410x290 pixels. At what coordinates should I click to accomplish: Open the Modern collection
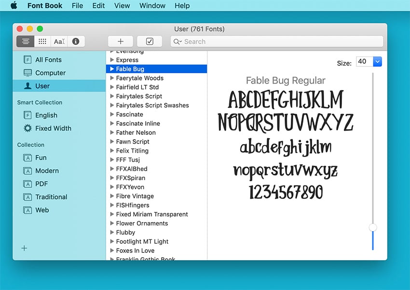click(x=59, y=171)
